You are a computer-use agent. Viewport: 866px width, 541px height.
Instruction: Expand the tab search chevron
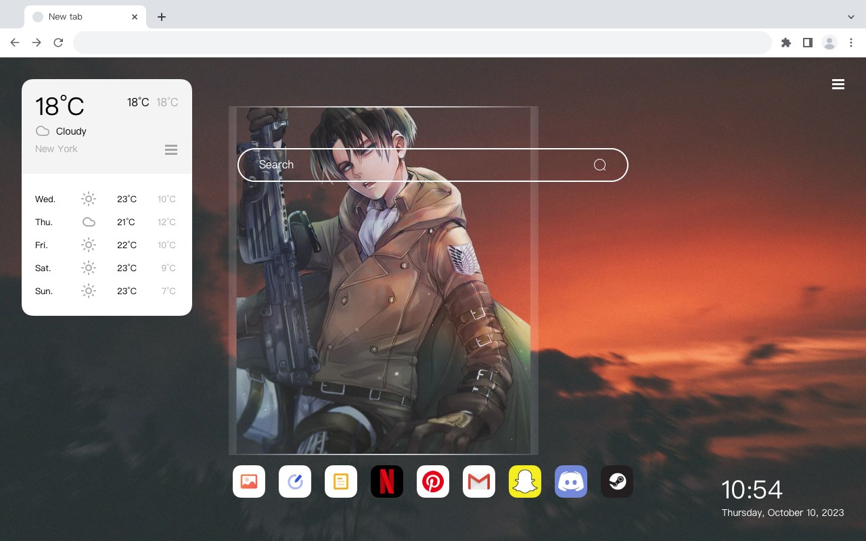point(851,17)
